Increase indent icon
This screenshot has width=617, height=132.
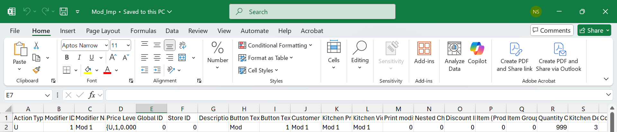(x=157, y=70)
